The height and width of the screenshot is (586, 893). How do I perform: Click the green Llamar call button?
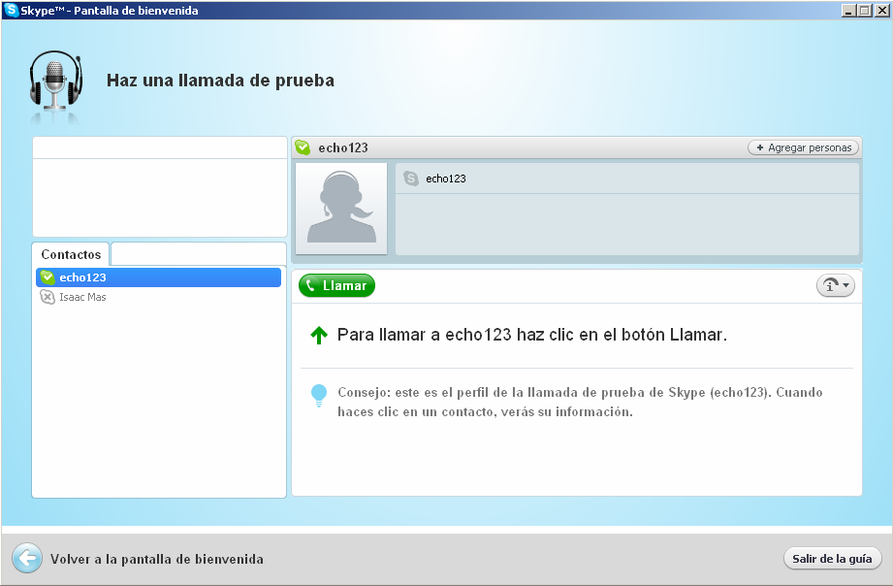(336, 285)
